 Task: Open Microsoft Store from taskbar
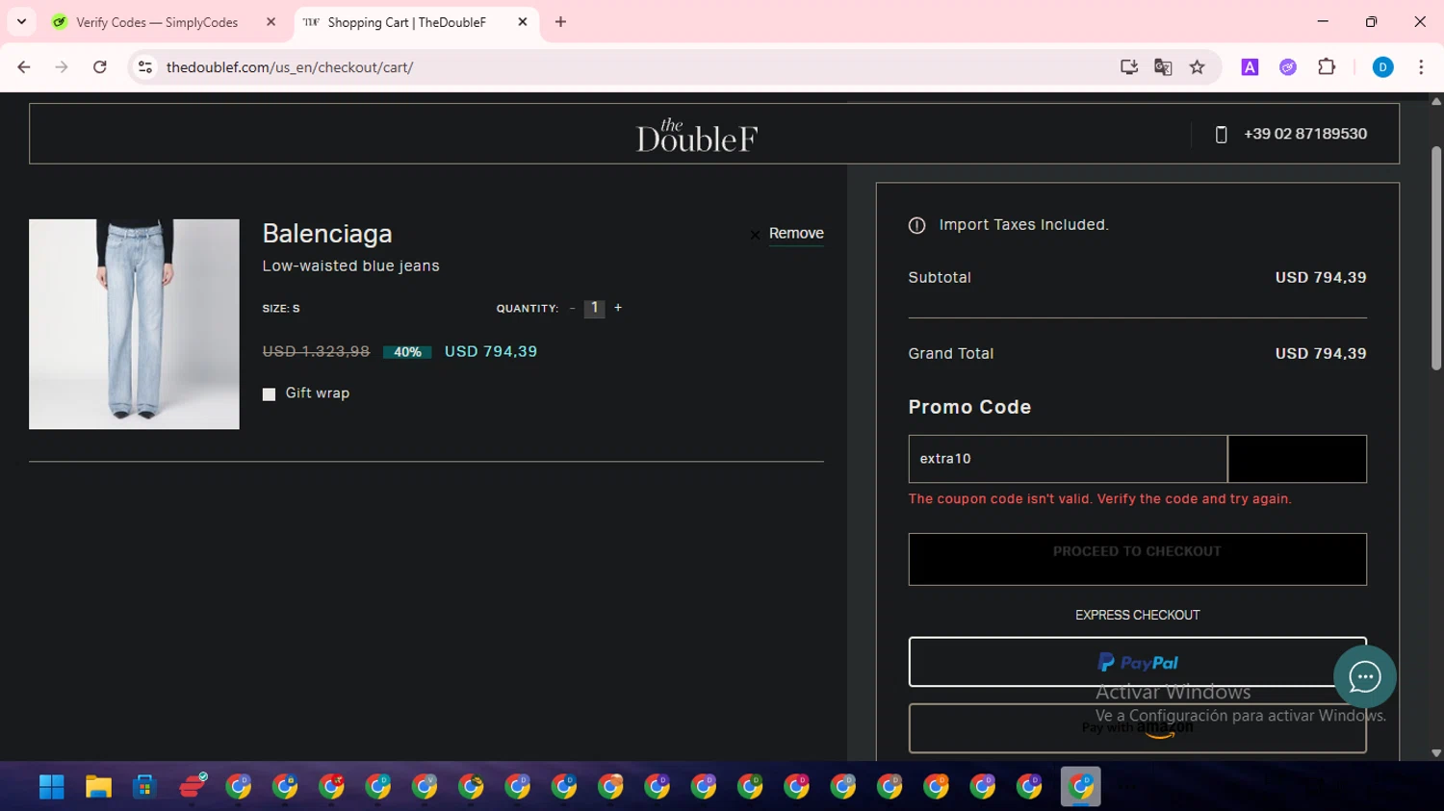point(144,787)
